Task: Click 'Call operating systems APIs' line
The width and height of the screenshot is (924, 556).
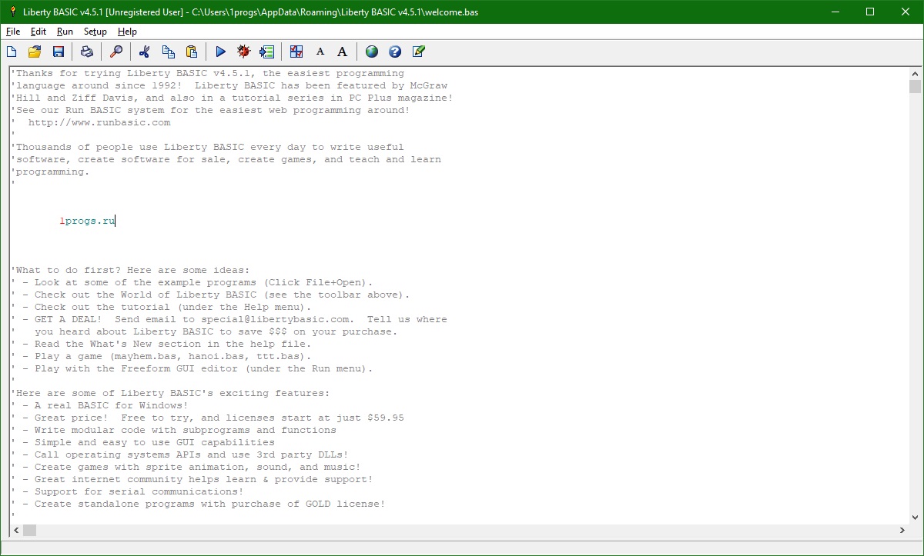Action: click(x=179, y=455)
